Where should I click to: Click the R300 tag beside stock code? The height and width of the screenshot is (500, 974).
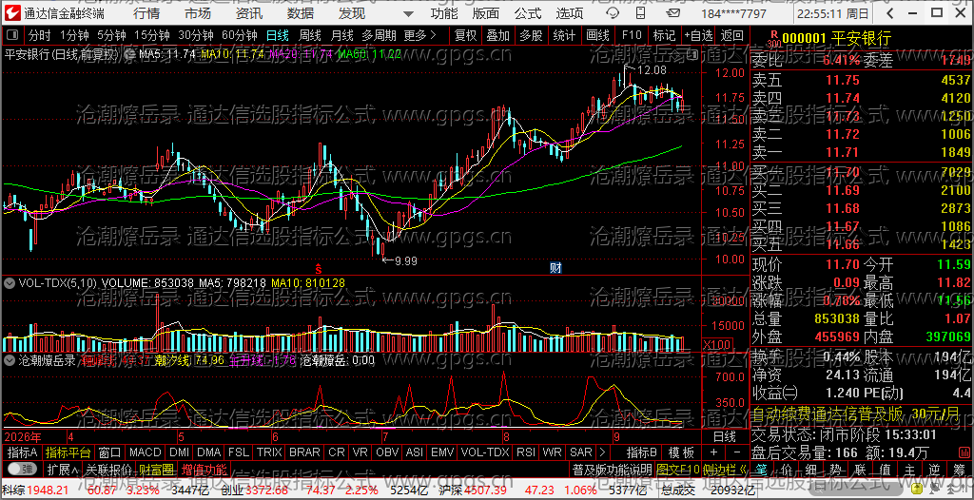click(774, 39)
